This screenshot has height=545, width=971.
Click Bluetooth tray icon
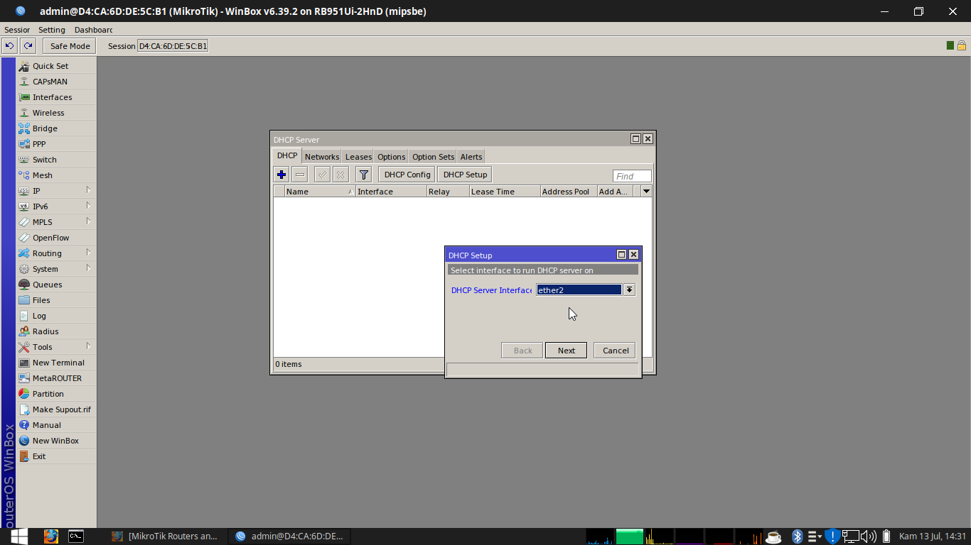(798, 536)
